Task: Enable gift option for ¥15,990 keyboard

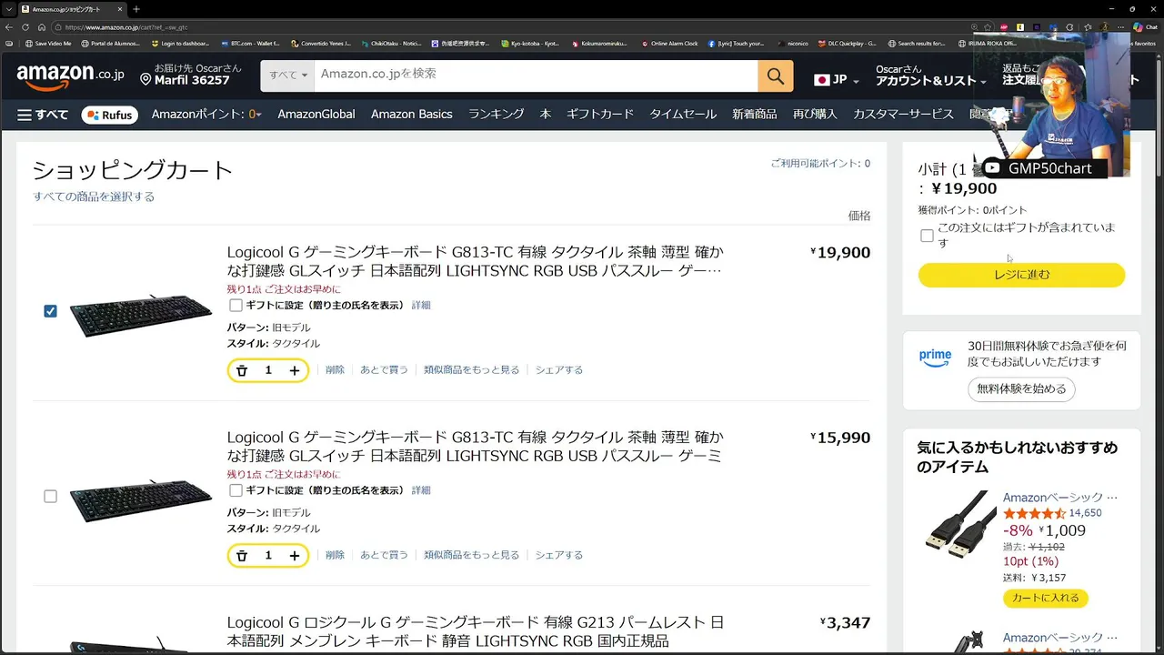Action: pos(236,490)
